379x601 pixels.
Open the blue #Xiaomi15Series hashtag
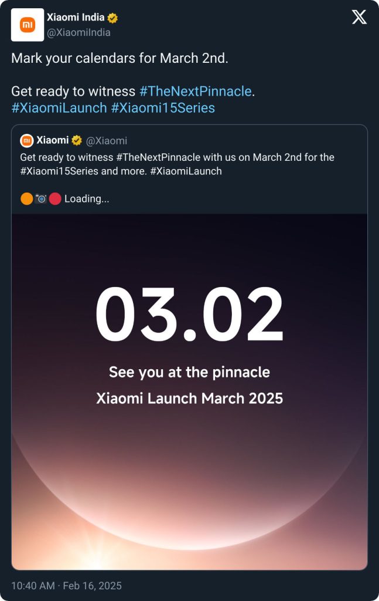click(163, 108)
